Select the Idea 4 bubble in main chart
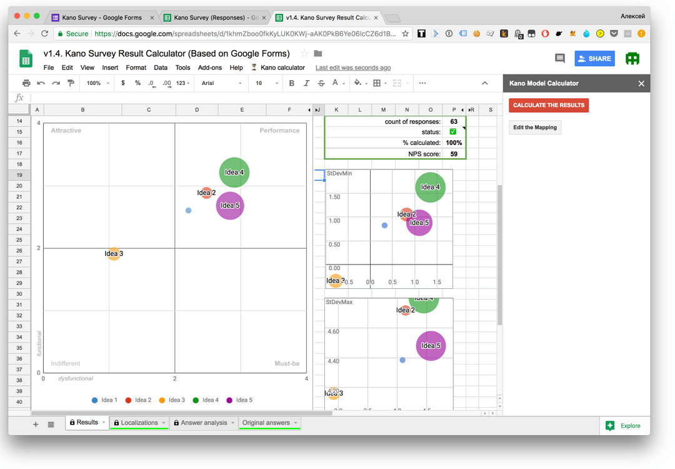Viewport: 675px width, 469px height. tap(234, 172)
